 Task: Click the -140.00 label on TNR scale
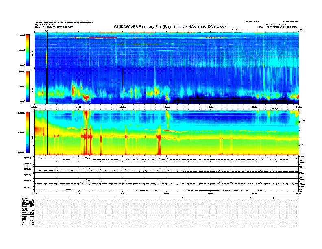22,133
